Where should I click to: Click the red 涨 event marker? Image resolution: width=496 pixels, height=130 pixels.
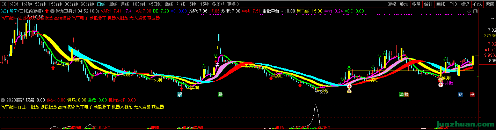[472, 95]
